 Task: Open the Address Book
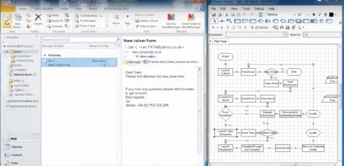point(146,21)
